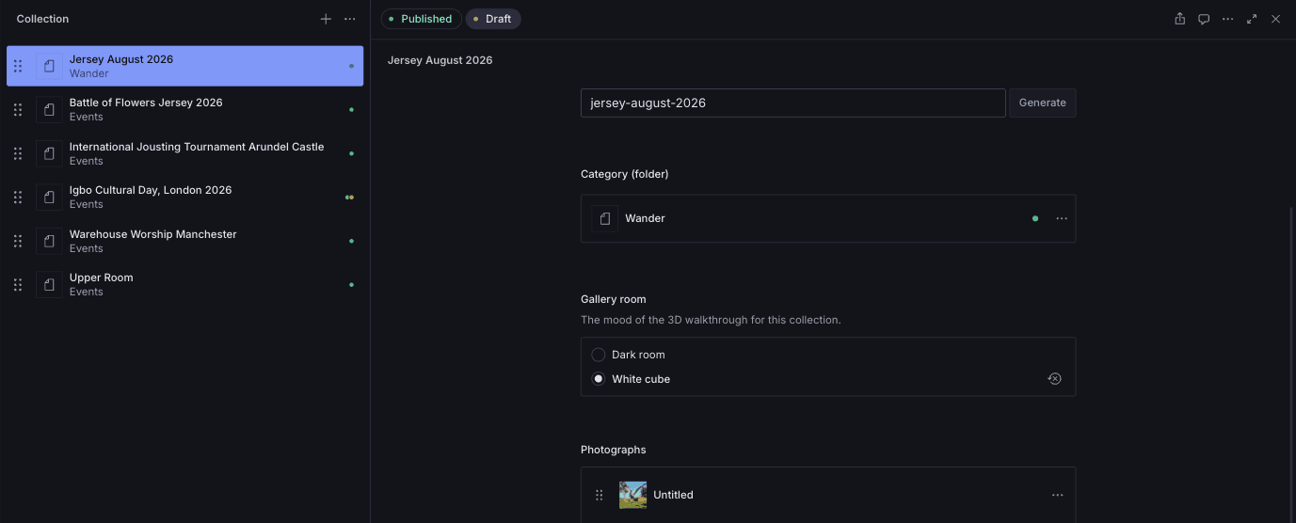The width and height of the screenshot is (1296, 523).
Task: Click document icon of International Jousting Tournament
Action: point(49,153)
